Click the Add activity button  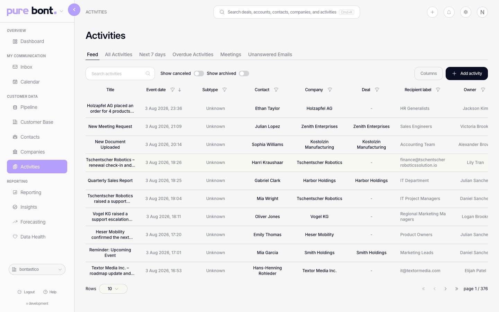click(x=467, y=73)
